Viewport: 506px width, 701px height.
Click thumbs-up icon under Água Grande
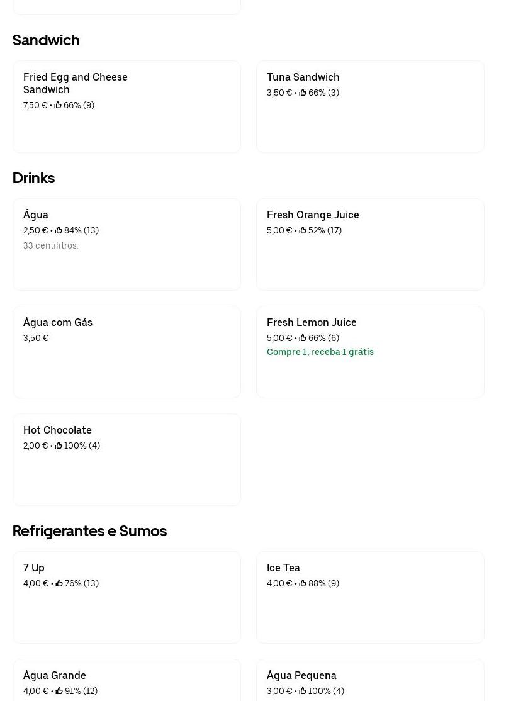click(59, 691)
